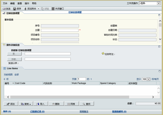163x115 pixels.
Task: Click the 发送 toolbar button
Action: tap(7, 9)
